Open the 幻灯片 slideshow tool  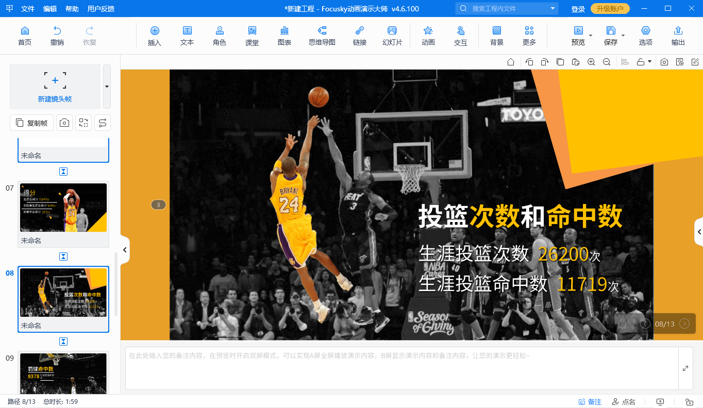[x=392, y=36]
